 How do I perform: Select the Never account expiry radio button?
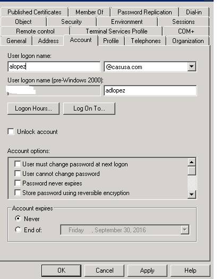tap(18, 218)
